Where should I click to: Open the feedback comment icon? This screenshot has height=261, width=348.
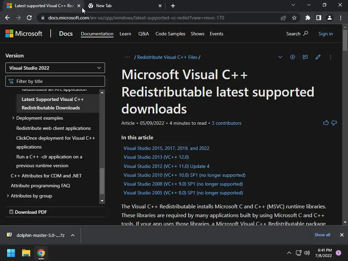[x=305, y=57]
